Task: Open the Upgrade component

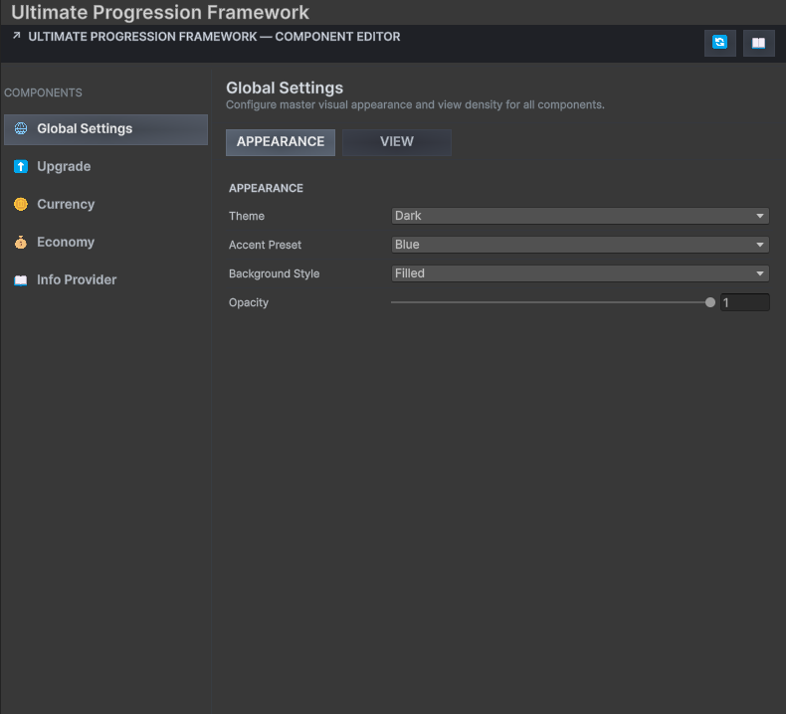Action: 105,167
